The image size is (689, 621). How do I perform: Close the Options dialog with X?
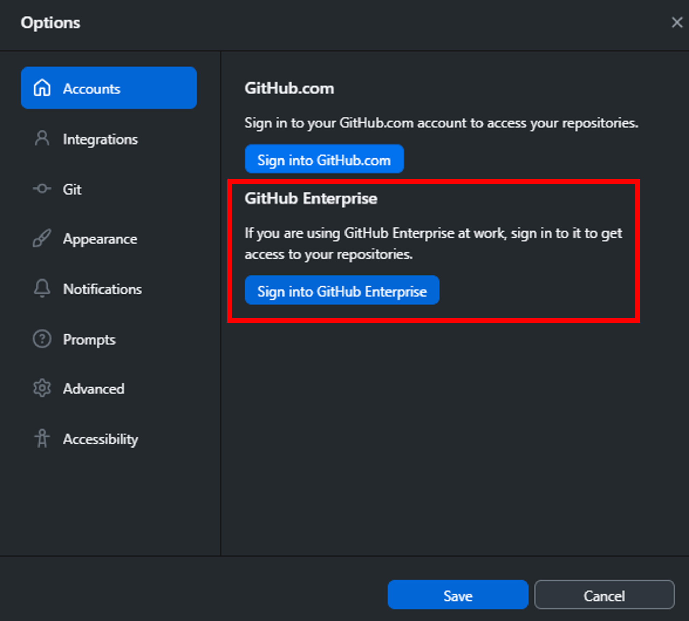[677, 22]
